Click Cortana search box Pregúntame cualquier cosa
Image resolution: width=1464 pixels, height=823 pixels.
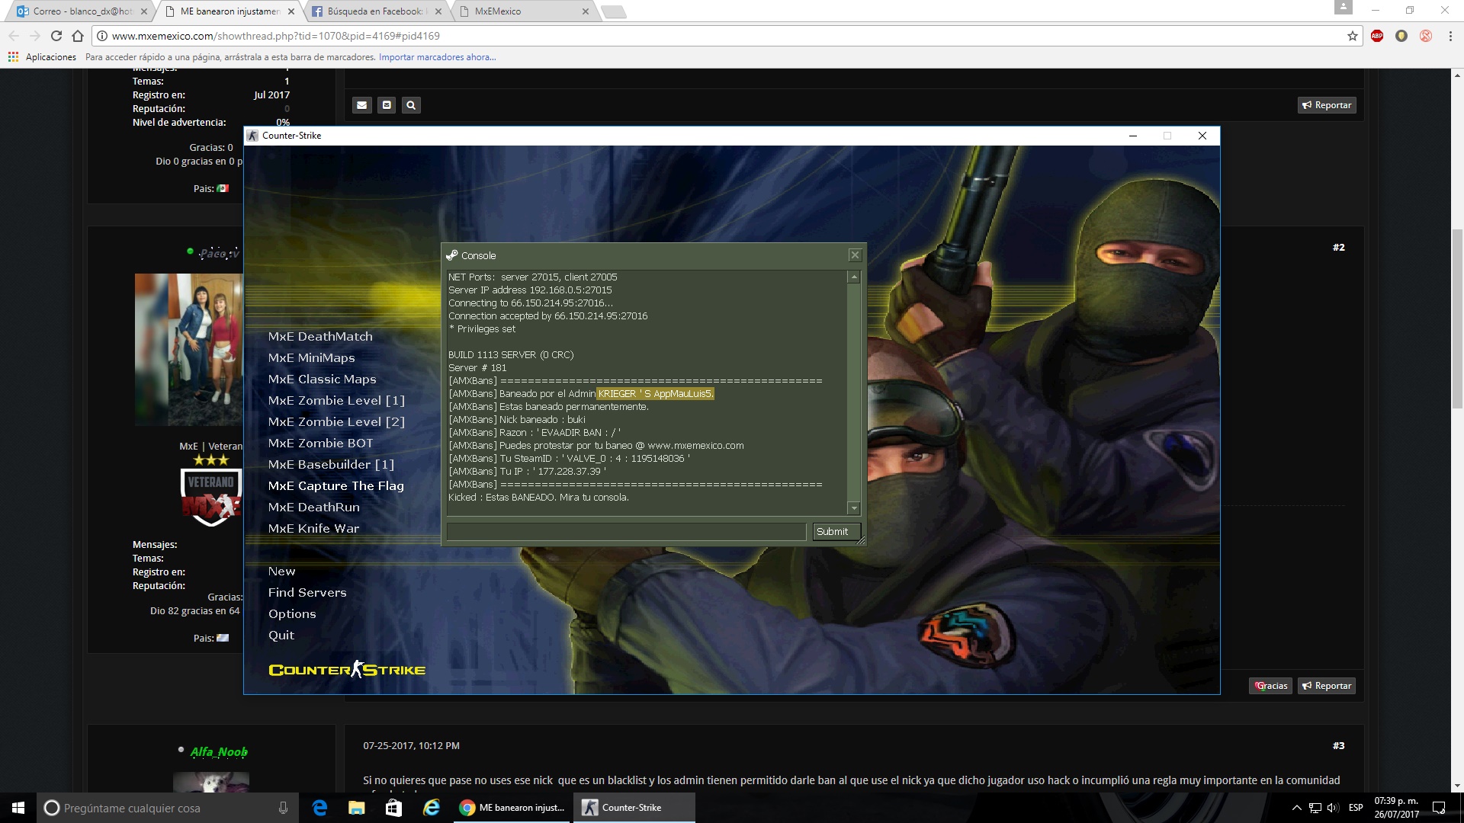pyautogui.click(x=167, y=808)
